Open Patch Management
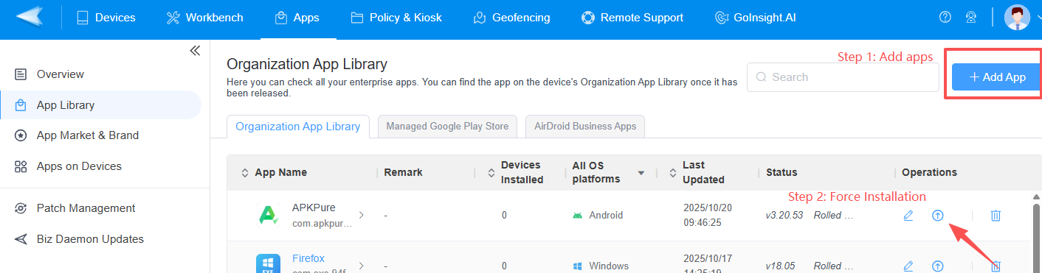Viewport: 1042px width, 273px height. (x=100, y=208)
